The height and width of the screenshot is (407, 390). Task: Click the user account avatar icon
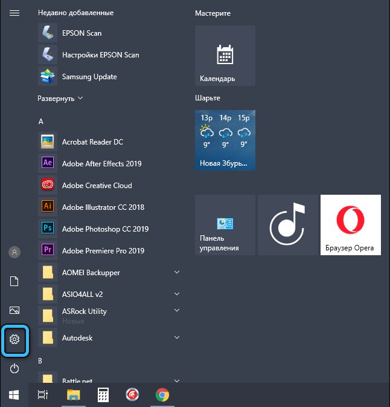[x=14, y=252]
